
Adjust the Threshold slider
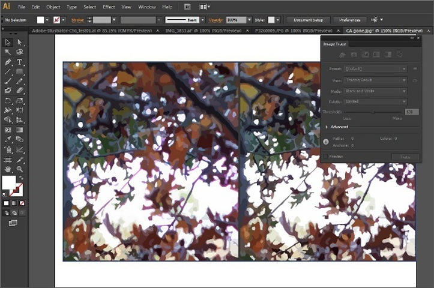[373, 112]
